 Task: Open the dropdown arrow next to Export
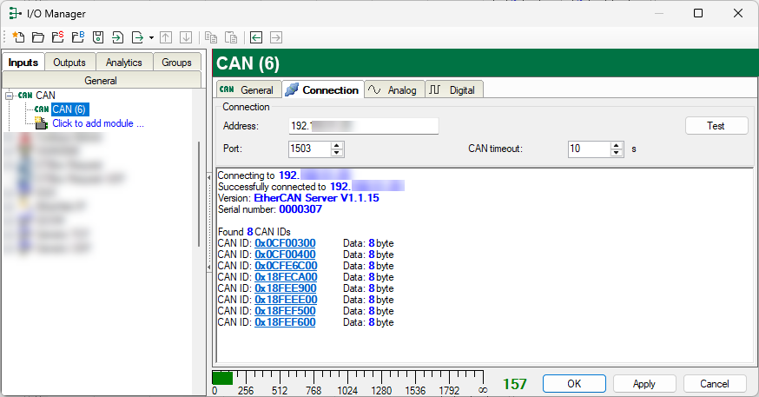pyautogui.click(x=151, y=37)
